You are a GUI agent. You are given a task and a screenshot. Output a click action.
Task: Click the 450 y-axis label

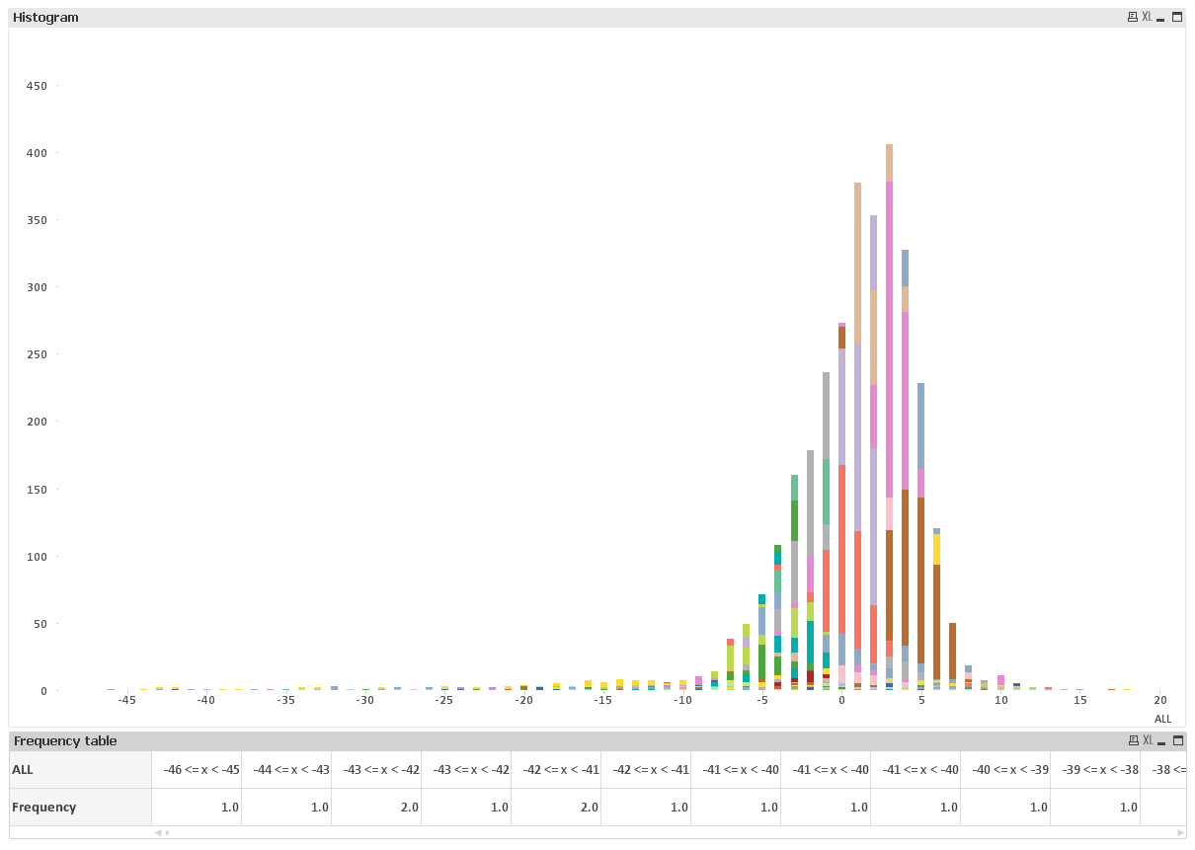pos(37,86)
